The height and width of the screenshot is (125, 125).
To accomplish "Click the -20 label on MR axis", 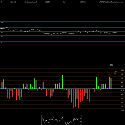I will (122, 94).
